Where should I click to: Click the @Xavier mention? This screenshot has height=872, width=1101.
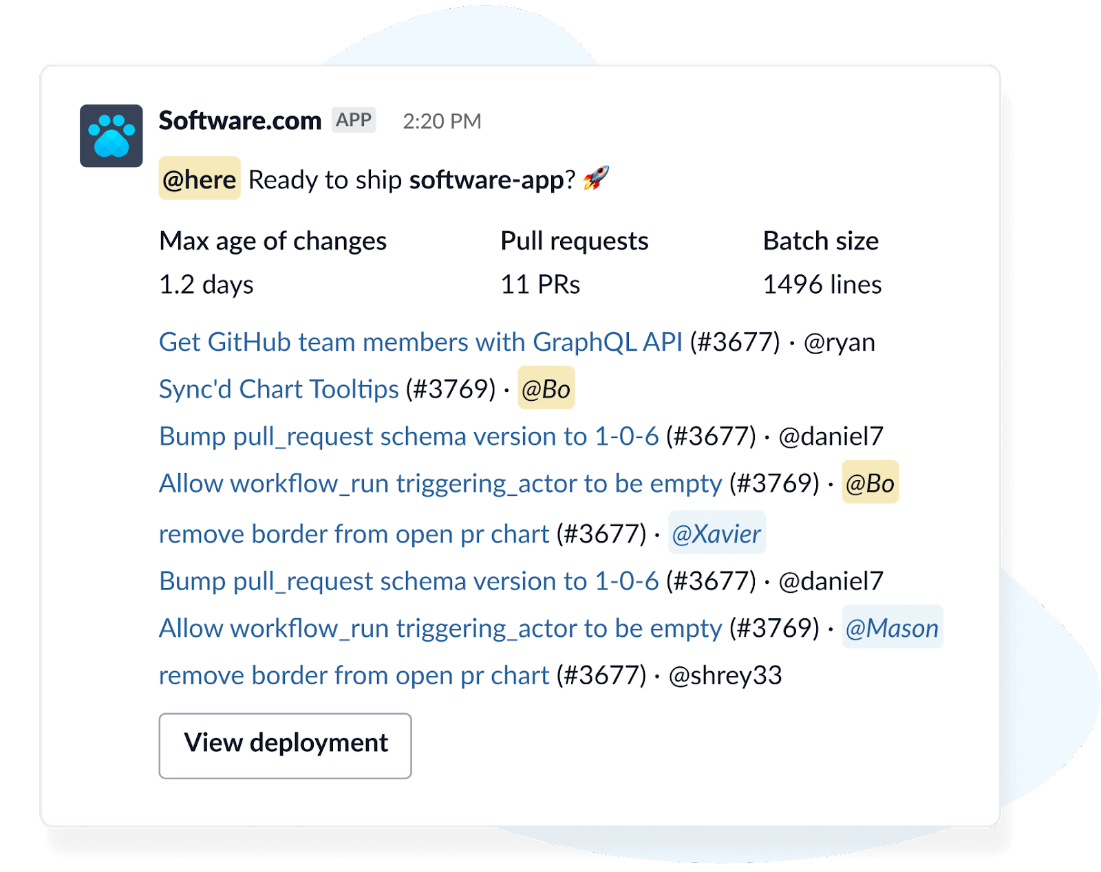click(717, 533)
